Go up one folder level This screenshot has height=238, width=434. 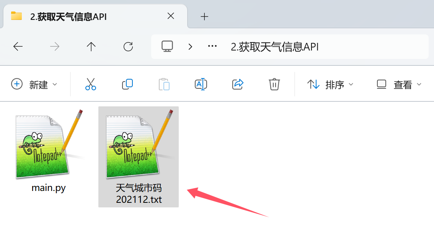tap(91, 47)
